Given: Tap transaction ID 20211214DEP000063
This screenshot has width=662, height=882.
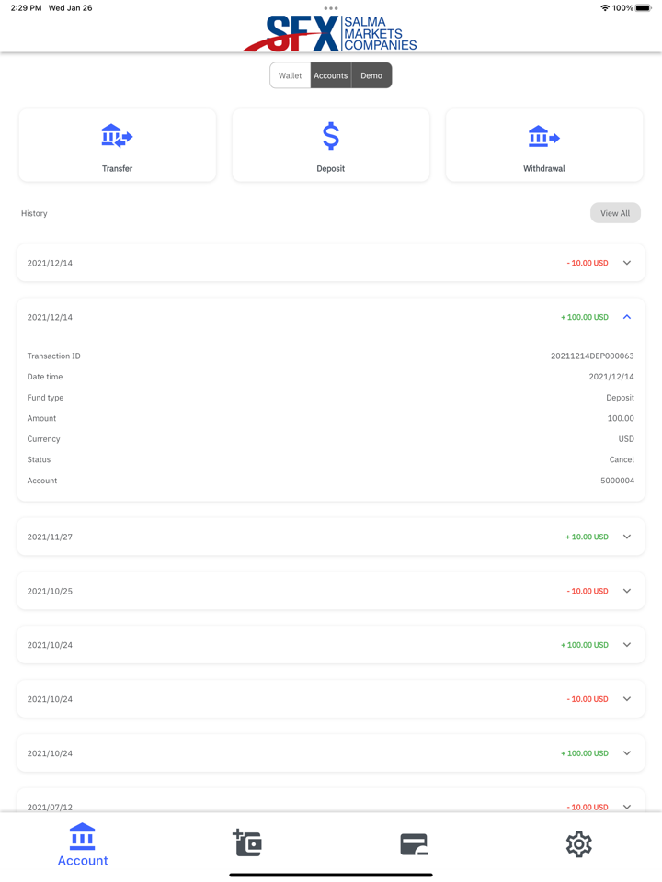Looking at the screenshot, I should (x=592, y=356).
